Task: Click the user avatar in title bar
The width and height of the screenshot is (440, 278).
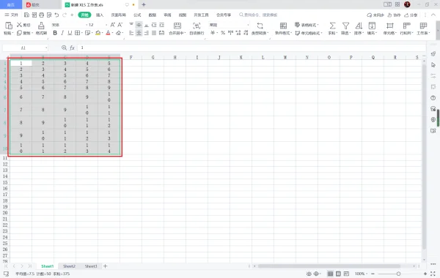Action: point(407,4)
